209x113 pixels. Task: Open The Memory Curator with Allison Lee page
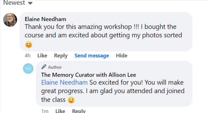[89, 75]
